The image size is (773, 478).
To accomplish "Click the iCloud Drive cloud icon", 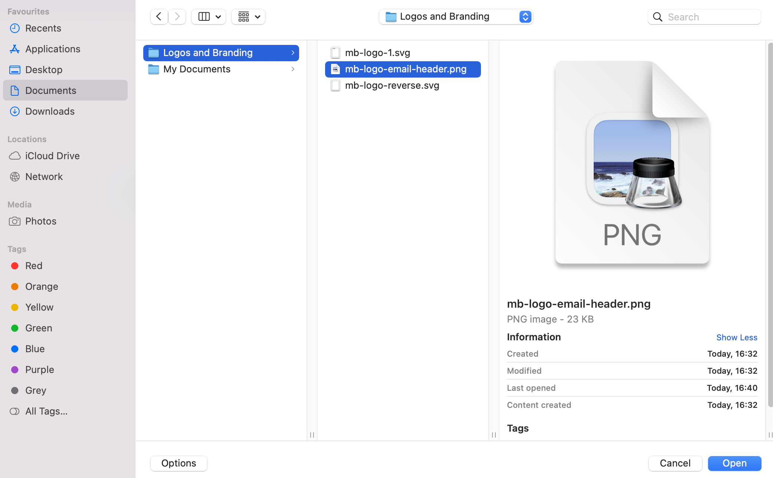I will click(x=15, y=155).
